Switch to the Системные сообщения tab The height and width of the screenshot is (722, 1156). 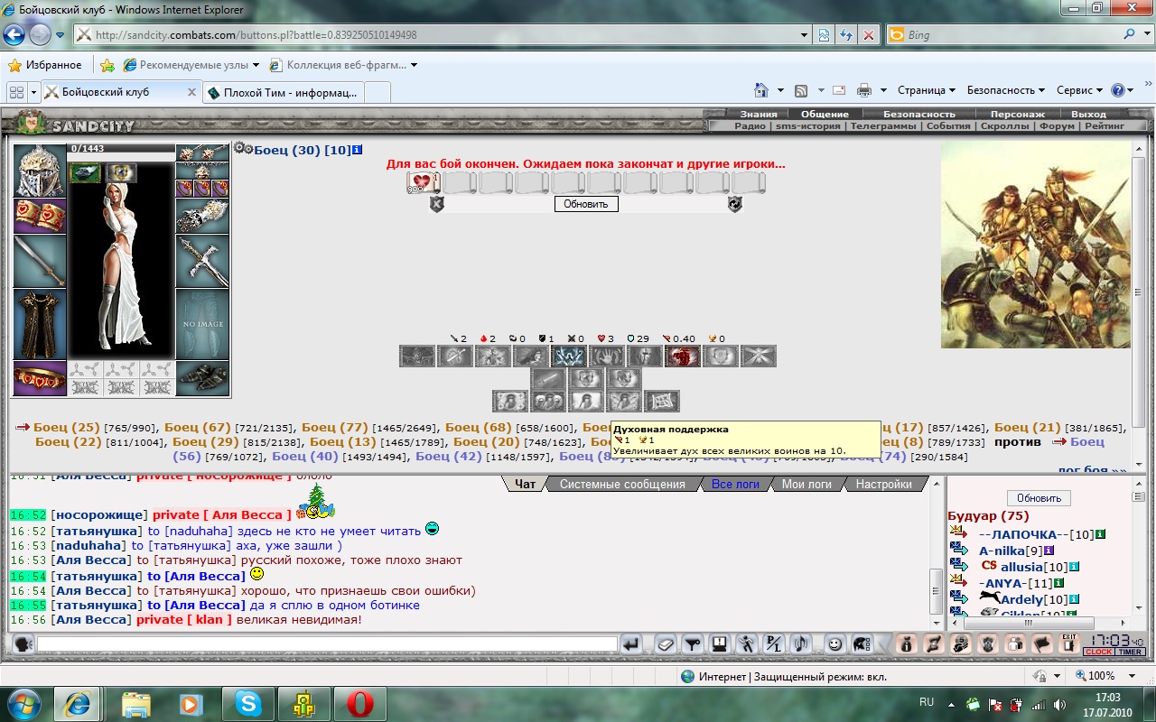(622, 485)
